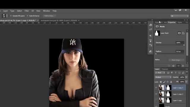Viewport: 190px width, 107px height.
Task: Open the Multiply blend mode dropdown
Action: point(163,77)
